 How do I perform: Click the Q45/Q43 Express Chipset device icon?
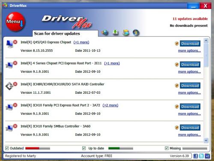[x=10, y=44]
